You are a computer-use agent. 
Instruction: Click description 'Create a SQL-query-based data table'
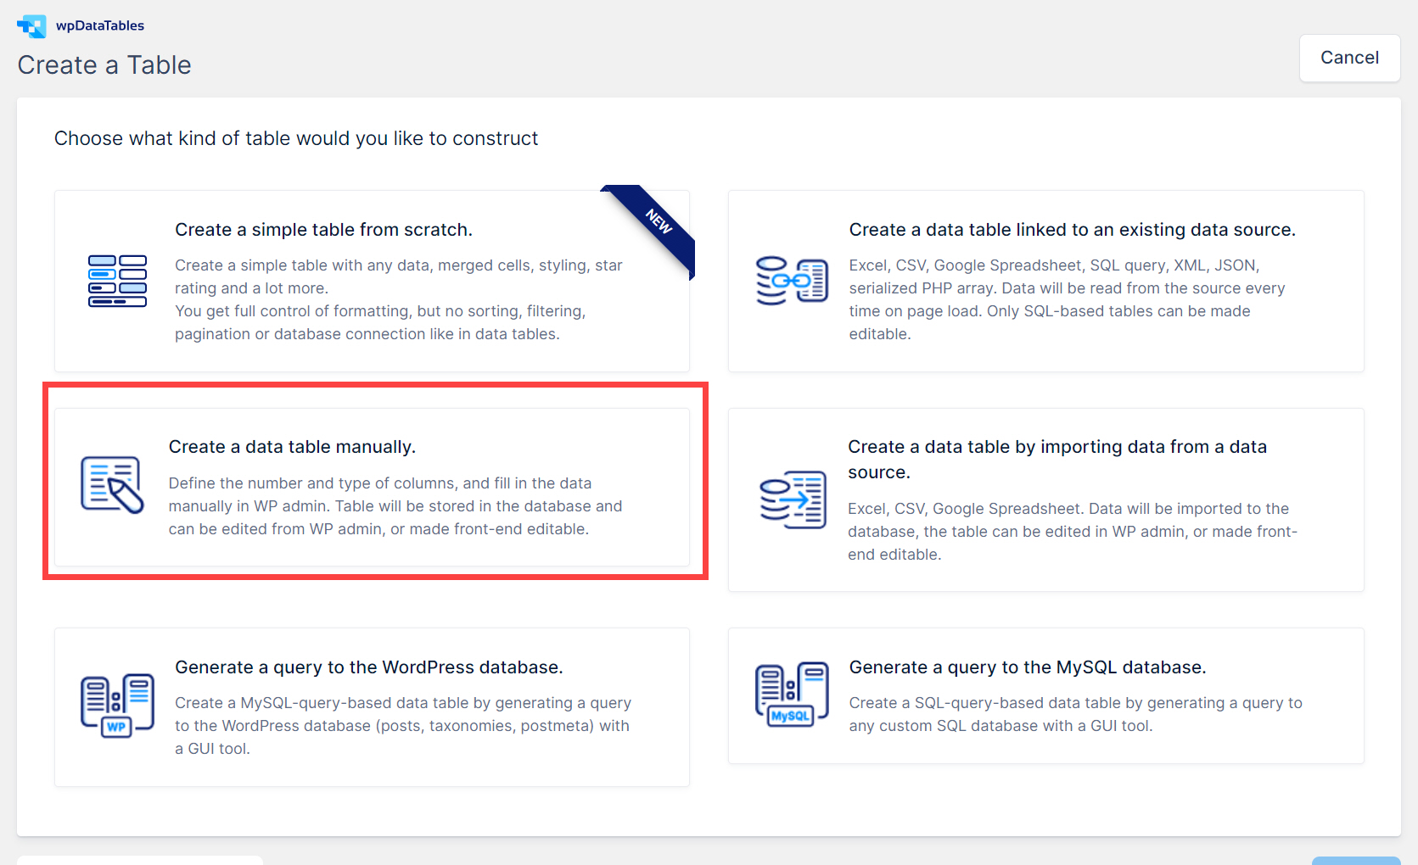click(x=1075, y=714)
